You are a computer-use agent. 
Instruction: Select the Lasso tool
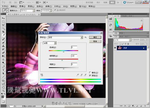[3, 25]
